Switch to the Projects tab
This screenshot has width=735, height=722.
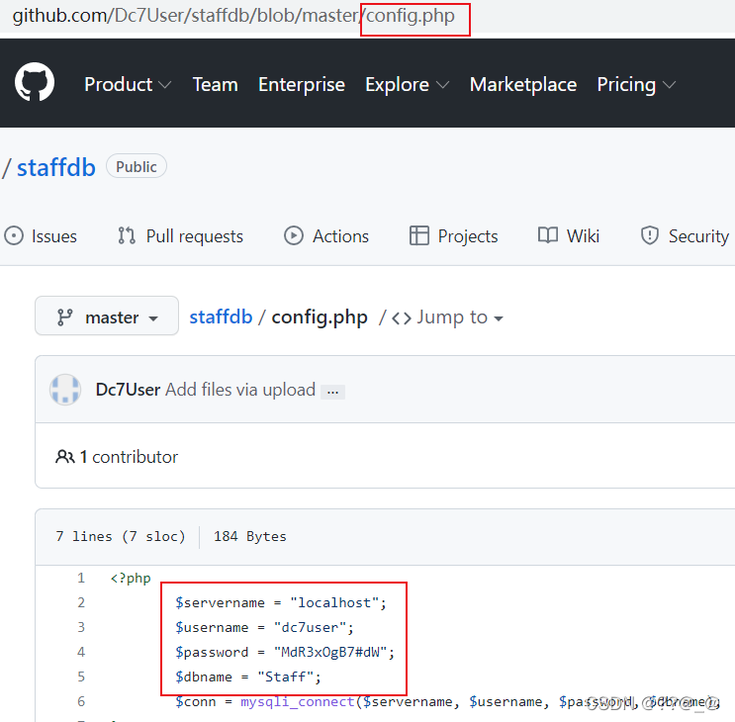pos(454,236)
